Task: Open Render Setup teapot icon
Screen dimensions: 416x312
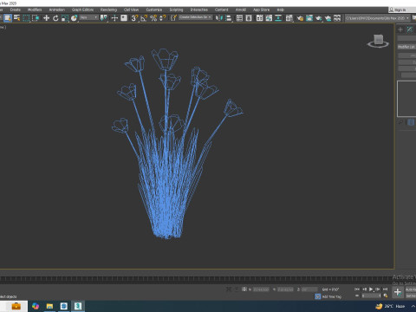Action: pos(300,18)
